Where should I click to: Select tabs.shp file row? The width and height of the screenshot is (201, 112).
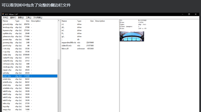pos(30,104)
